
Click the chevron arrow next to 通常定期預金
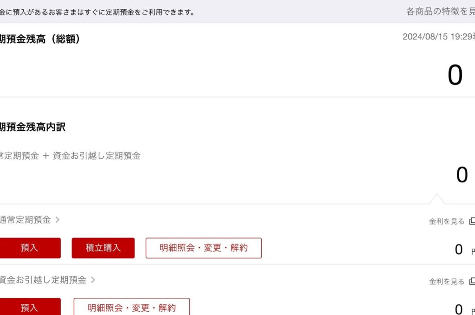(x=58, y=220)
